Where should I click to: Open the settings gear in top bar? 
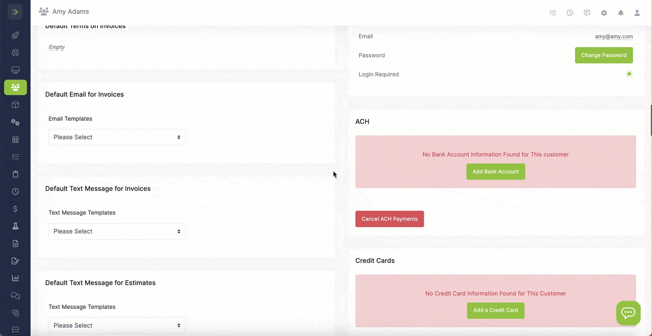click(x=604, y=13)
